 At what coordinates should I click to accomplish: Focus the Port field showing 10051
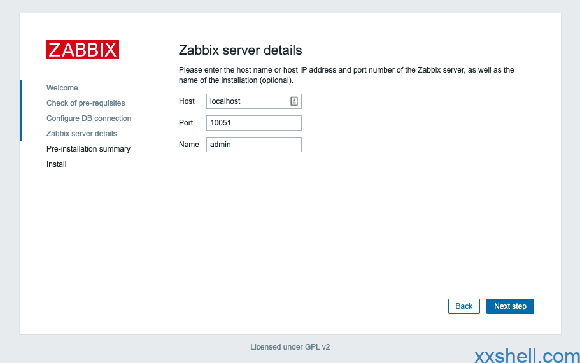[254, 123]
